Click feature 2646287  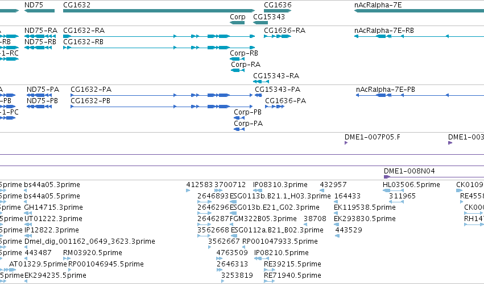(204, 224)
